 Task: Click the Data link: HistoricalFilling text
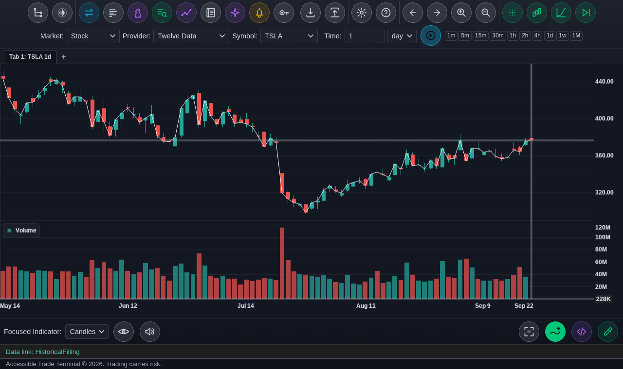click(x=43, y=352)
